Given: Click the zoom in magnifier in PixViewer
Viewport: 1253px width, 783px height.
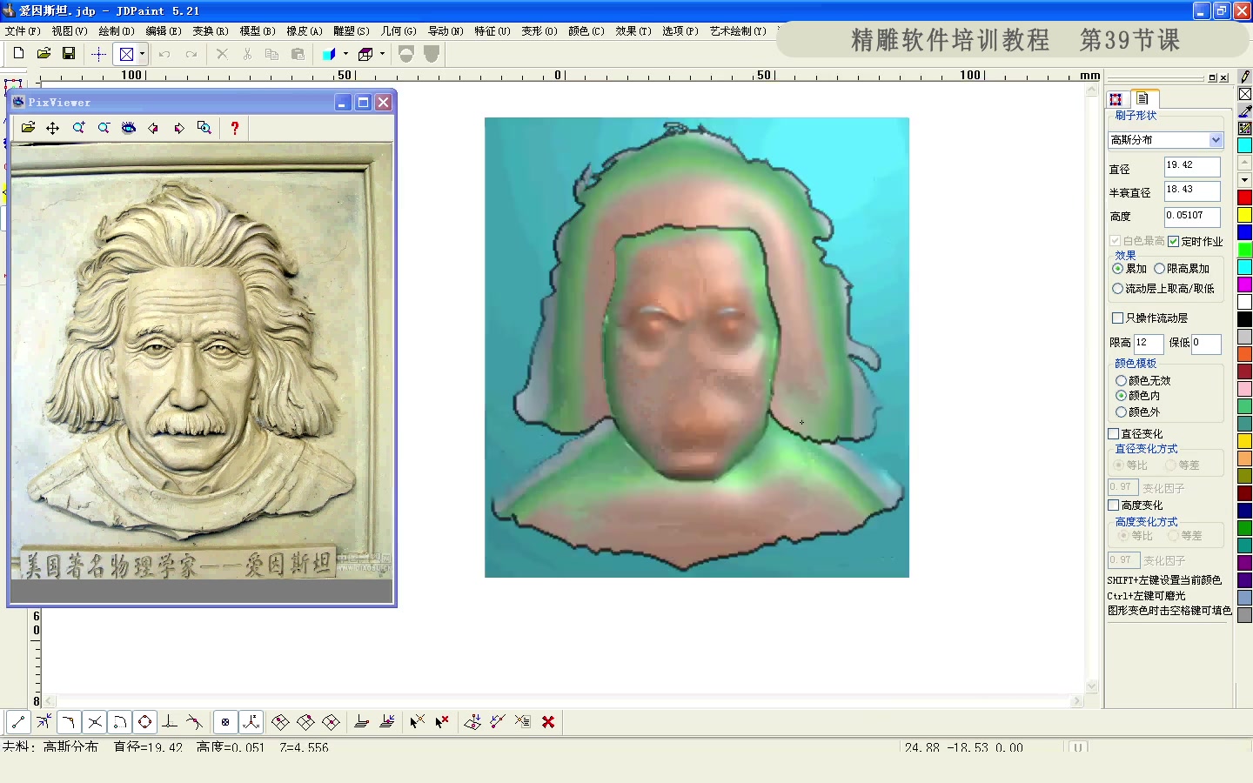Looking at the screenshot, I should tap(78, 128).
